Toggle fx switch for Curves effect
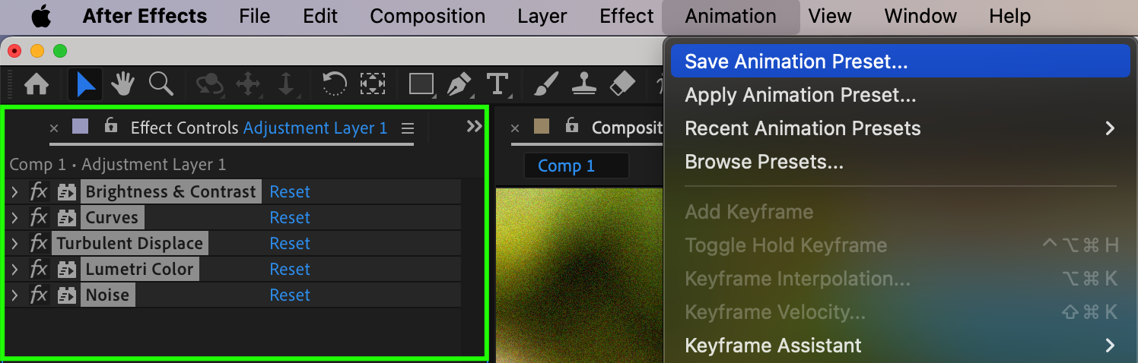The image size is (1138, 363). click(x=39, y=217)
